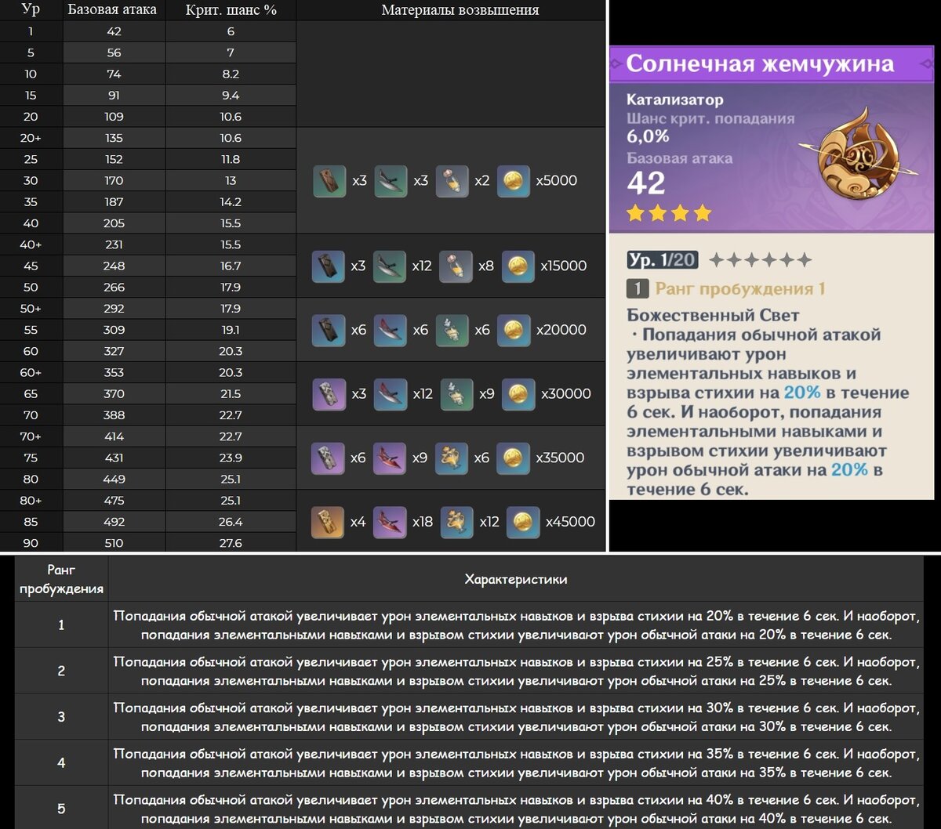Click the base attack cell 327
941x829 pixels.
pyautogui.click(x=114, y=351)
